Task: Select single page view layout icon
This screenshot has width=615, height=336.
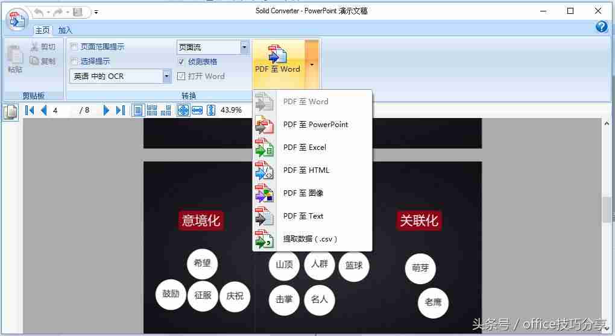Action: pyautogui.click(x=137, y=110)
